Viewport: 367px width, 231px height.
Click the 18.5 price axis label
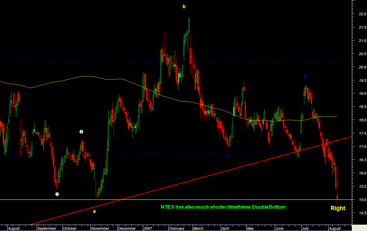pyautogui.click(x=363, y=107)
